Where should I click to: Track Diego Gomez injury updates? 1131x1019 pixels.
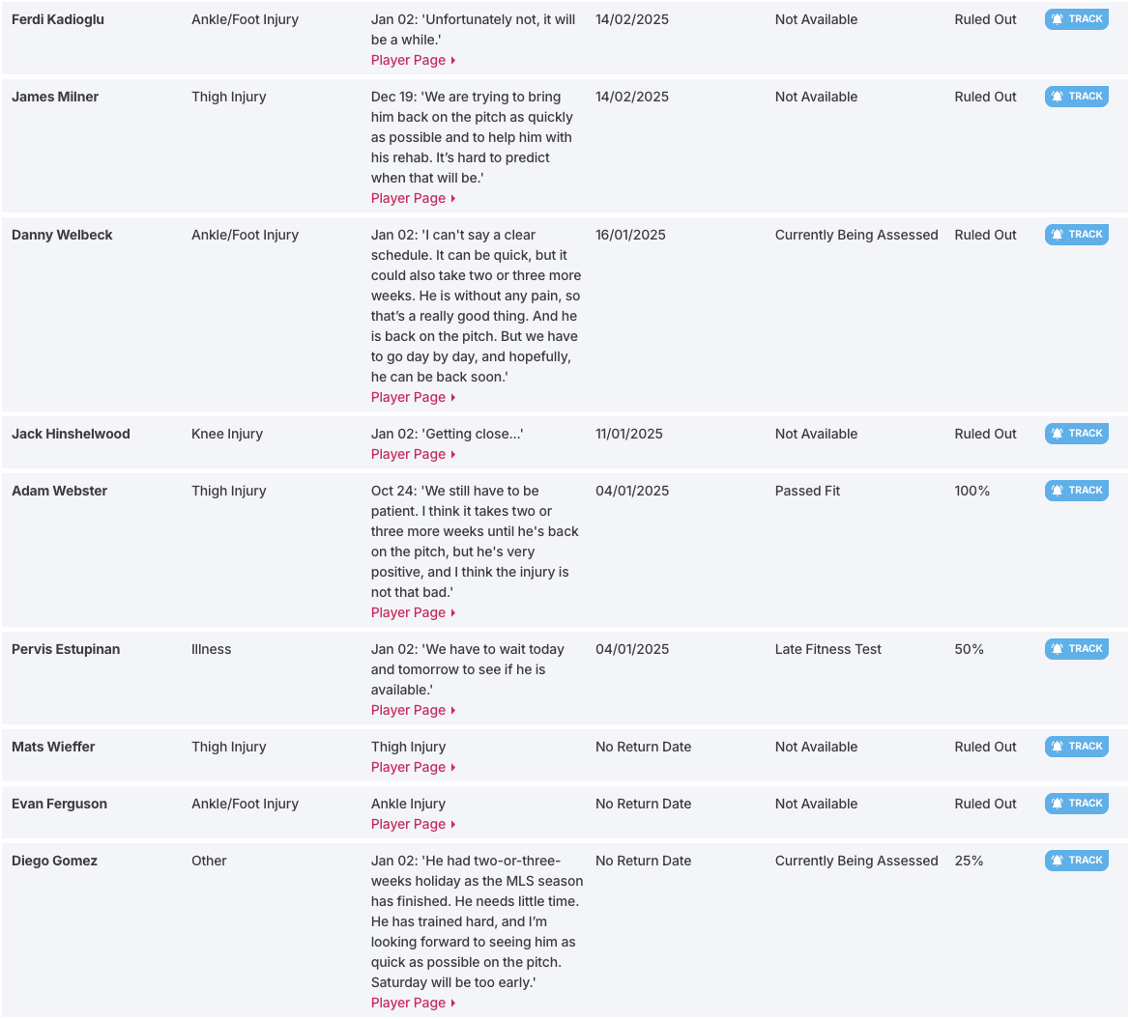point(1076,861)
